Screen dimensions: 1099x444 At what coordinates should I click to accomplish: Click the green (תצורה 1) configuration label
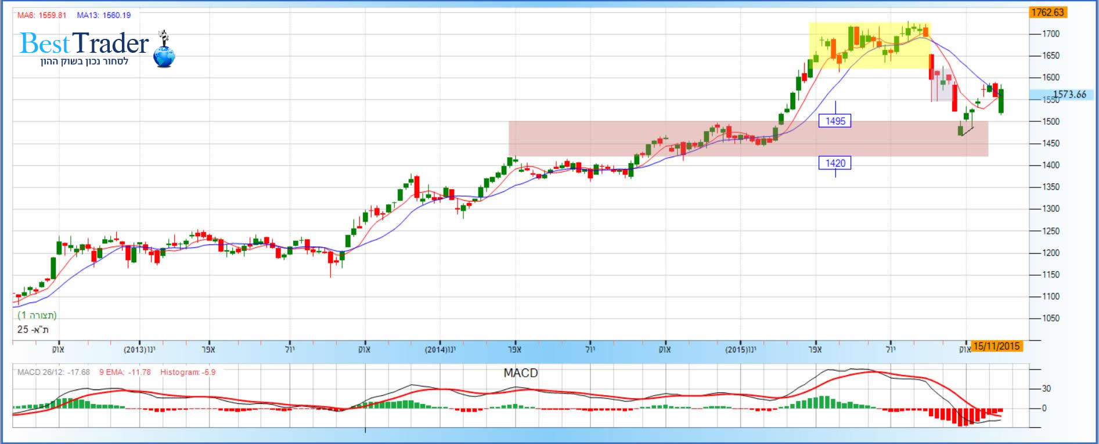37,315
